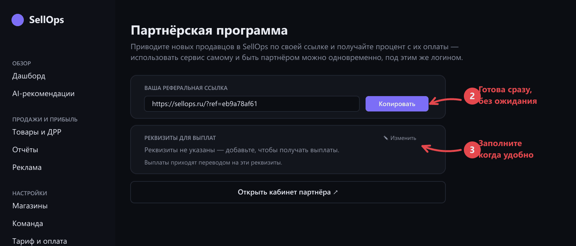
Task: Open the Реклама section
Action: [27, 167]
